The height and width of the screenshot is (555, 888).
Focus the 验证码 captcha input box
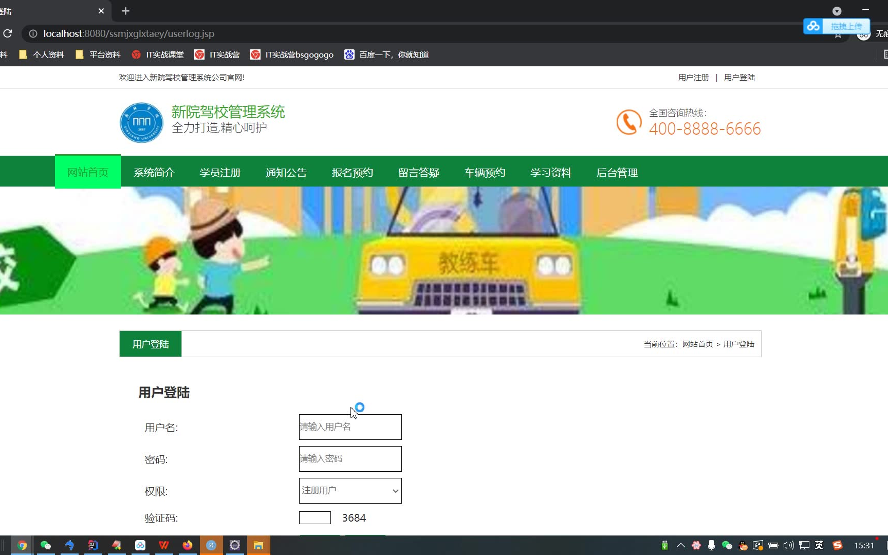(x=315, y=517)
